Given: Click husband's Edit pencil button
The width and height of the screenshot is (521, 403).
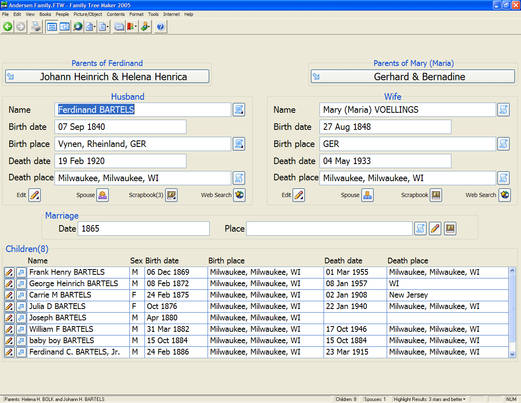Looking at the screenshot, I should click(35, 195).
